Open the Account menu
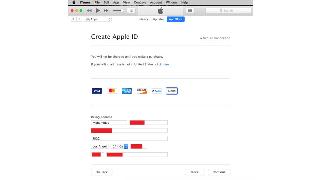Viewport: 321px width, 180px height. click(x=156, y=2)
